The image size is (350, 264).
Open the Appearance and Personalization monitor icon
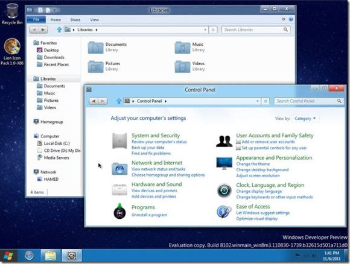[x=224, y=163]
